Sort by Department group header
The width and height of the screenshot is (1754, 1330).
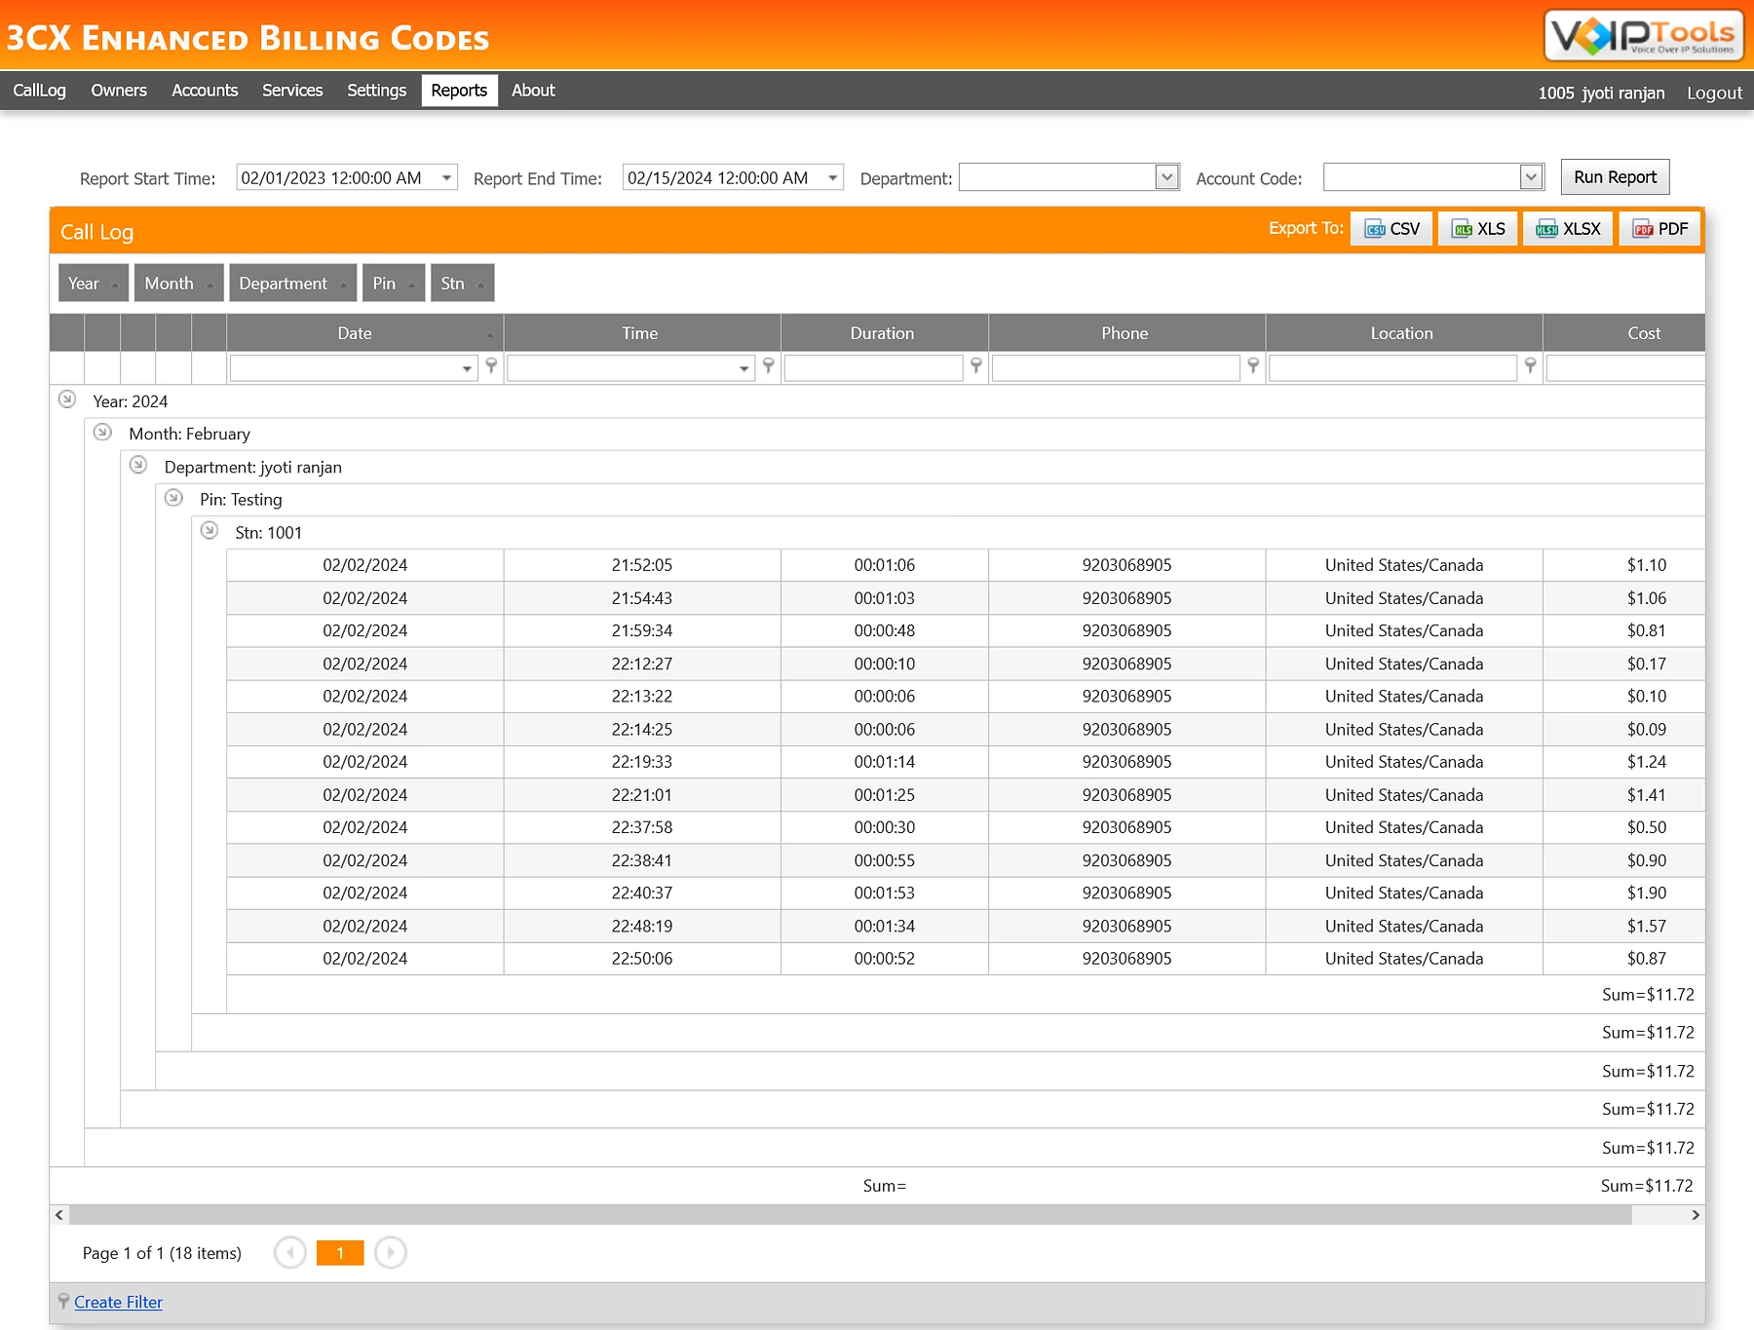pyautogui.click(x=292, y=284)
